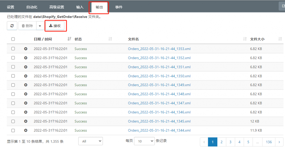Open the 事件 tab

pyautogui.click(x=119, y=7)
